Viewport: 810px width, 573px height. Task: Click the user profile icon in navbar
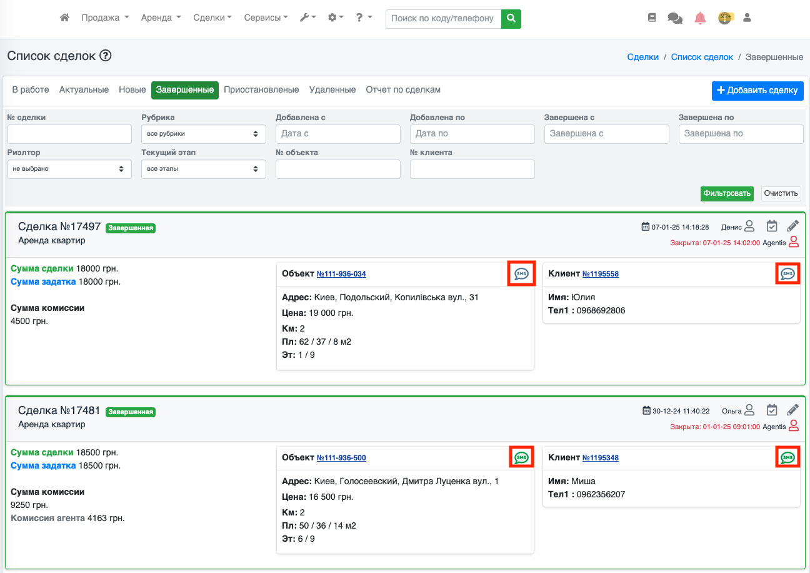pos(746,18)
